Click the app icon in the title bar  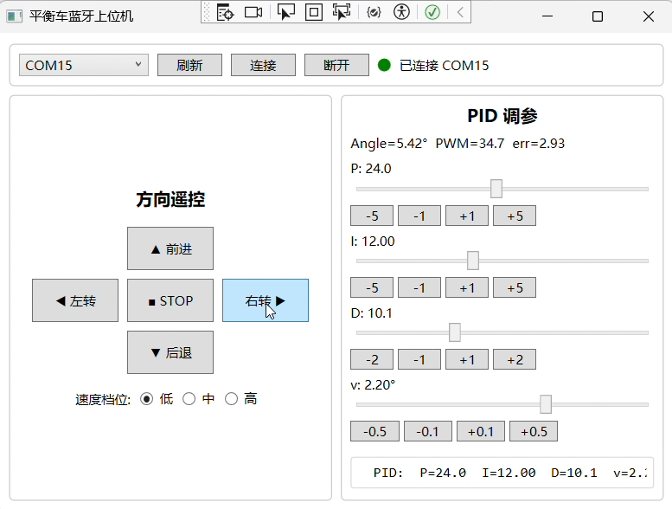[x=14, y=16]
